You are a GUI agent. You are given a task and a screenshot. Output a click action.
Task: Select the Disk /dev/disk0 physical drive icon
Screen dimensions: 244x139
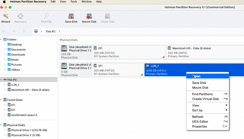(x=64, y=48)
